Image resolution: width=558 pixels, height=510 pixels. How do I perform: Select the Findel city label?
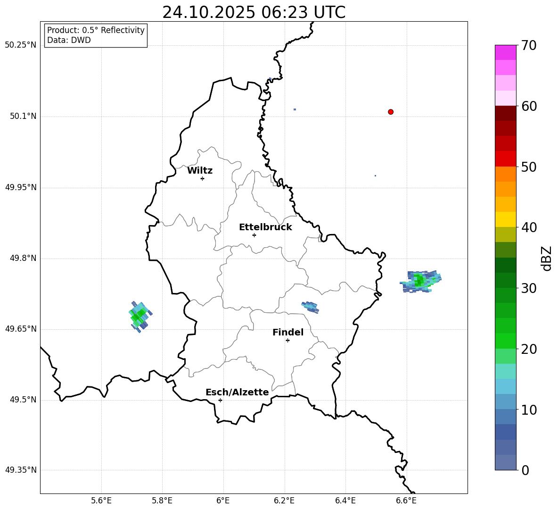point(288,332)
